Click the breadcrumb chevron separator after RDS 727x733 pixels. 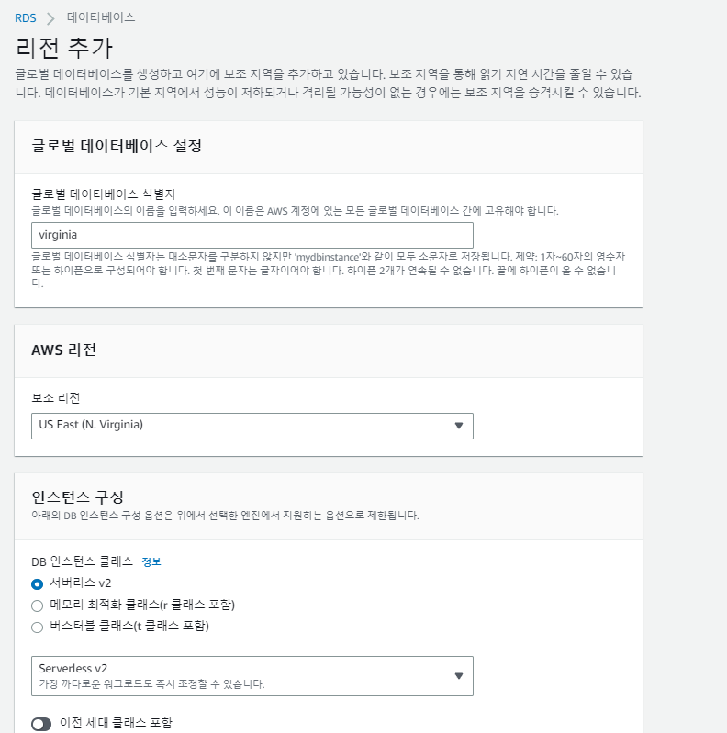tap(50, 17)
